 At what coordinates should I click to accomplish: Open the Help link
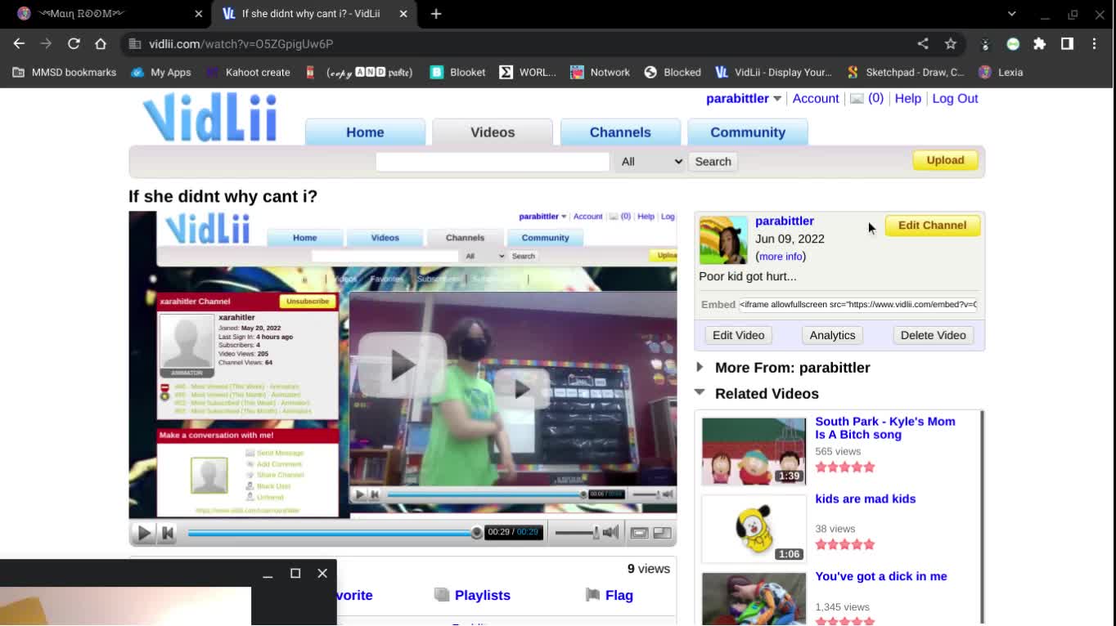pyautogui.click(x=907, y=98)
